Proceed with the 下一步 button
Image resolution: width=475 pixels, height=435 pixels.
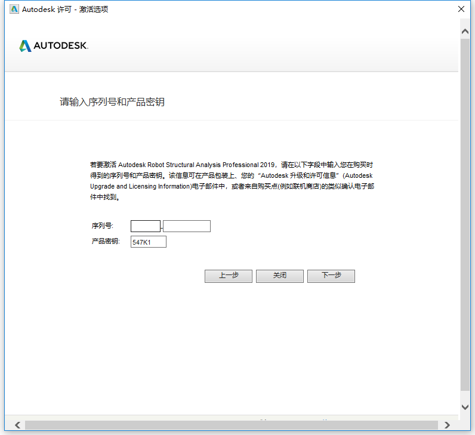pyautogui.click(x=331, y=276)
